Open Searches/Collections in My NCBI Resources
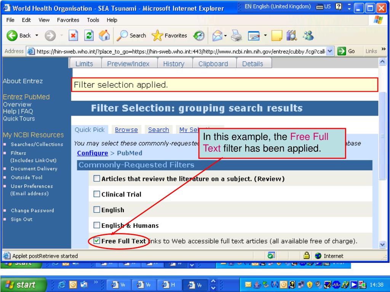 pos(37,144)
